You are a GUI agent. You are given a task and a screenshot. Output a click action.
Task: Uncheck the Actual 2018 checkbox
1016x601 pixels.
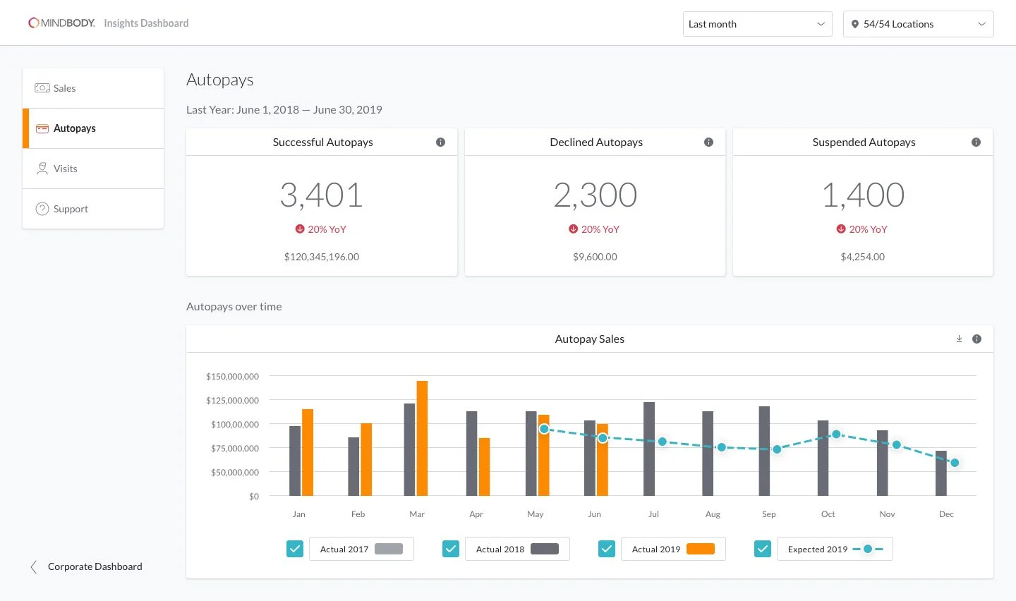(451, 549)
